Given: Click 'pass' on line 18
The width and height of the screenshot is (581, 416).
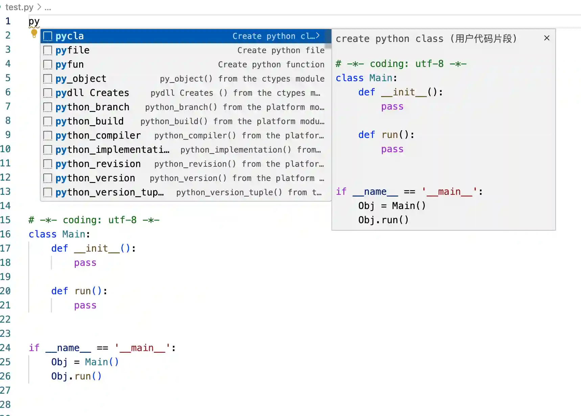Looking at the screenshot, I should (x=85, y=262).
